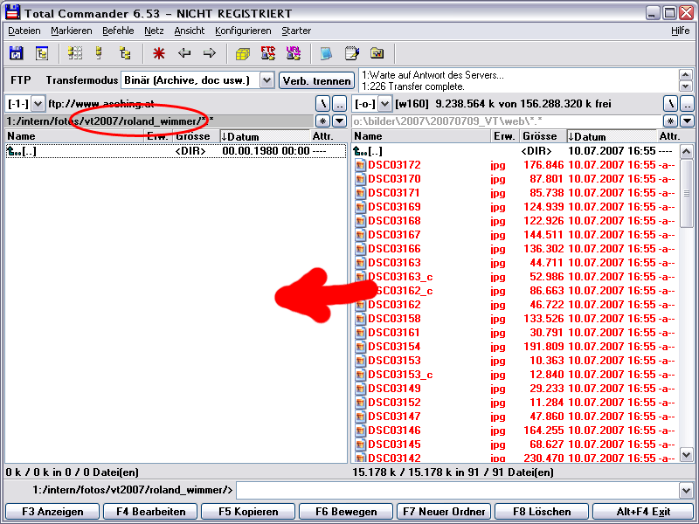Open the Ansicht menu
The width and height of the screenshot is (699, 524).
pos(190,31)
